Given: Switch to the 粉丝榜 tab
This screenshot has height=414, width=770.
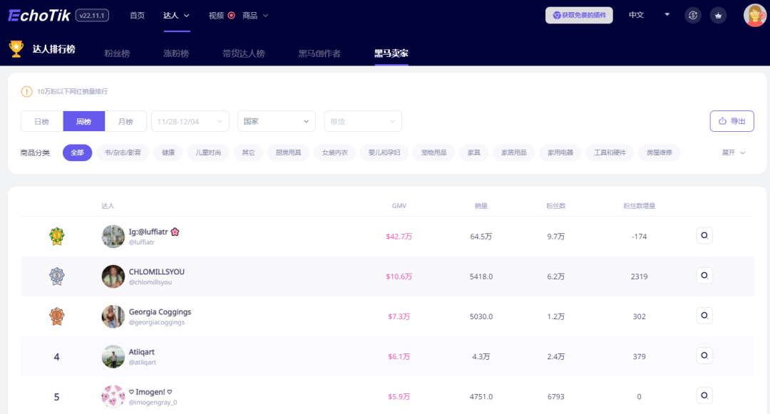Looking at the screenshot, I should pos(117,53).
